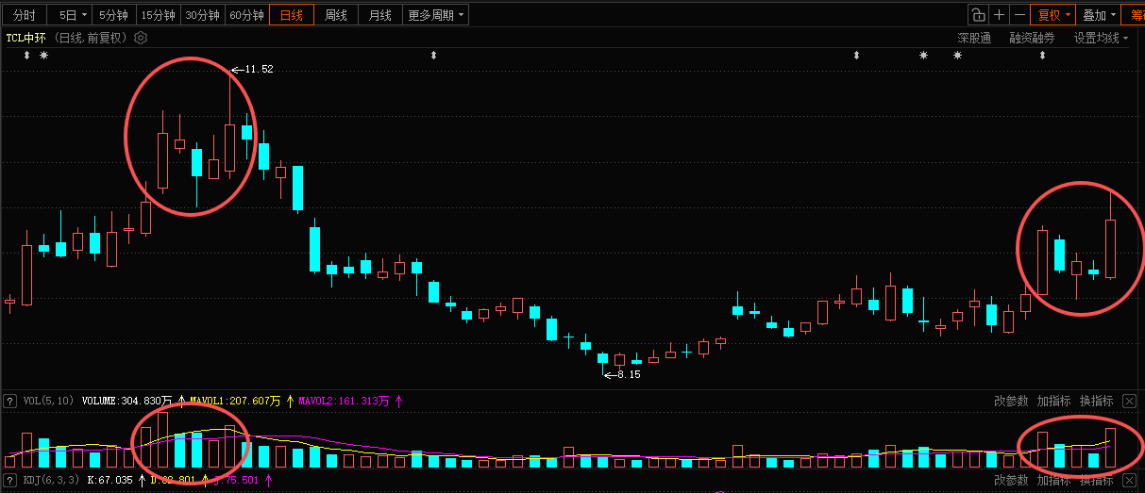This screenshot has height=493, width=1145.
Task: Select the 5分钟 period tab
Action: (x=113, y=15)
